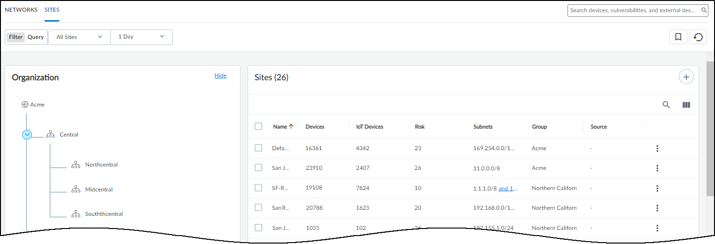Click the global search input field
715x244 pixels.
coord(634,10)
